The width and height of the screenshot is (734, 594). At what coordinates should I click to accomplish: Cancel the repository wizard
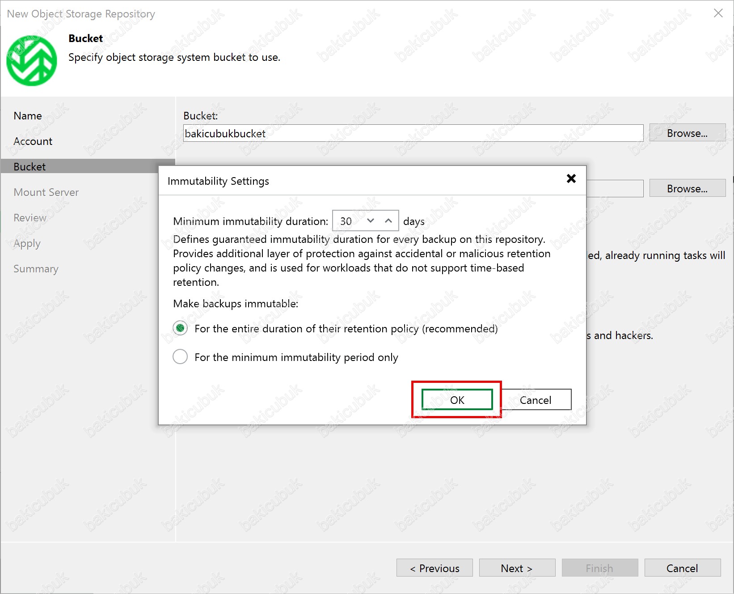pyautogui.click(x=682, y=568)
